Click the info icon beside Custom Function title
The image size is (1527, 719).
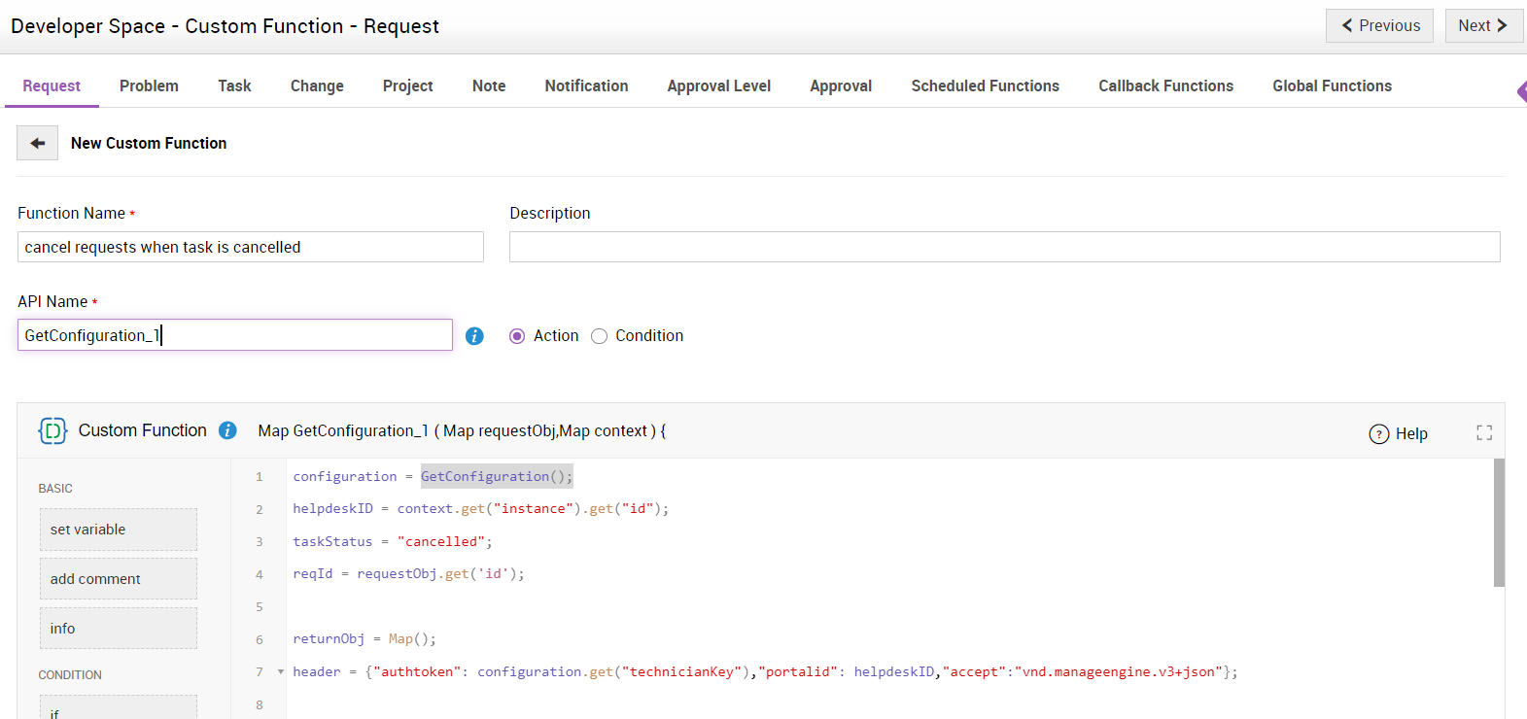tap(227, 430)
